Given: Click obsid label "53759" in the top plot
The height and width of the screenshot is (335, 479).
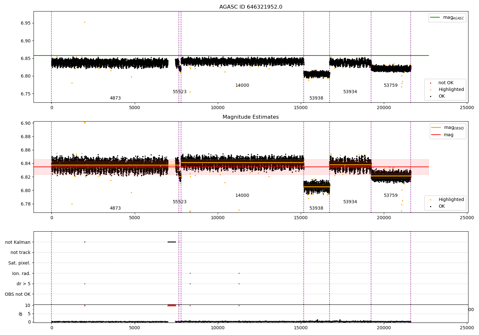Looking at the screenshot, I should tap(391, 86).
